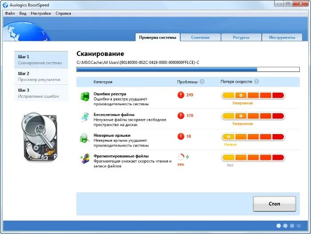The height and width of the screenshot is (234, 311).
Task: Click the 249 problems count
Action: click(x=190, y=95)
